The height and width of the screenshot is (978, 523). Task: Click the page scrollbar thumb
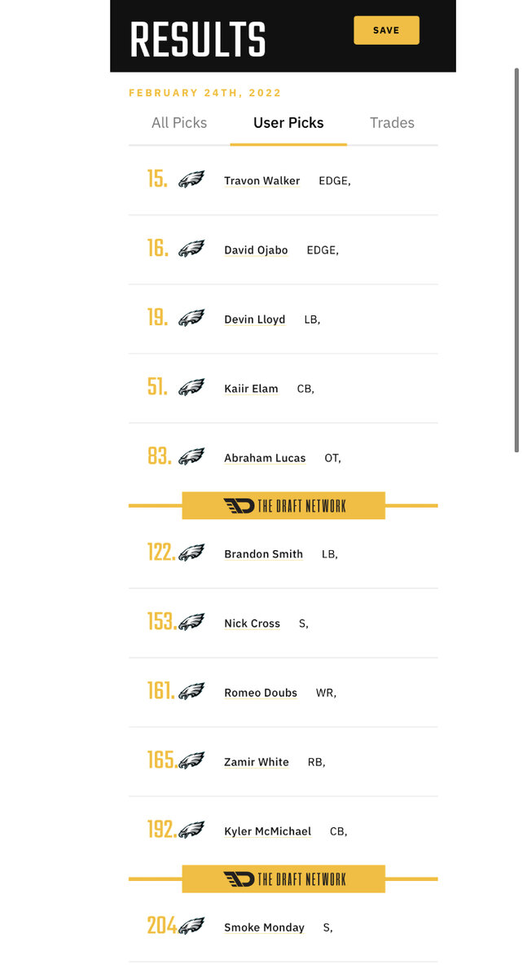[x=516, y=261]
